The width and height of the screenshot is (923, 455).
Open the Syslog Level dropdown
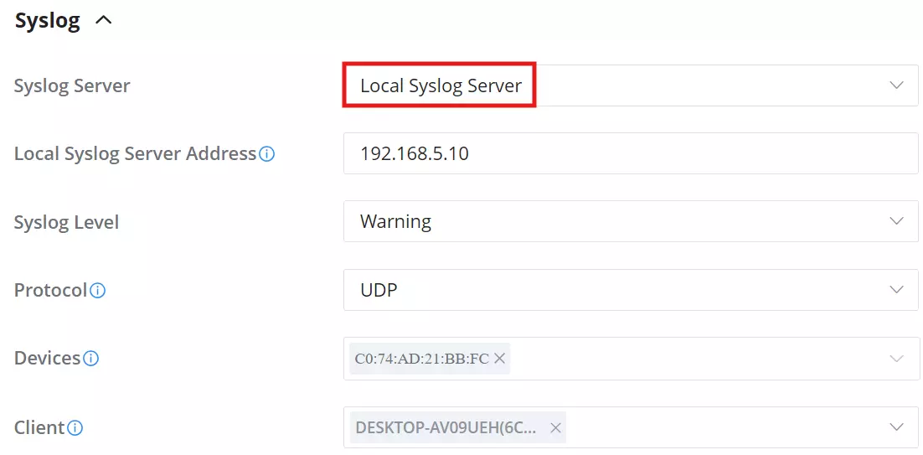click(x=631, y=221)
